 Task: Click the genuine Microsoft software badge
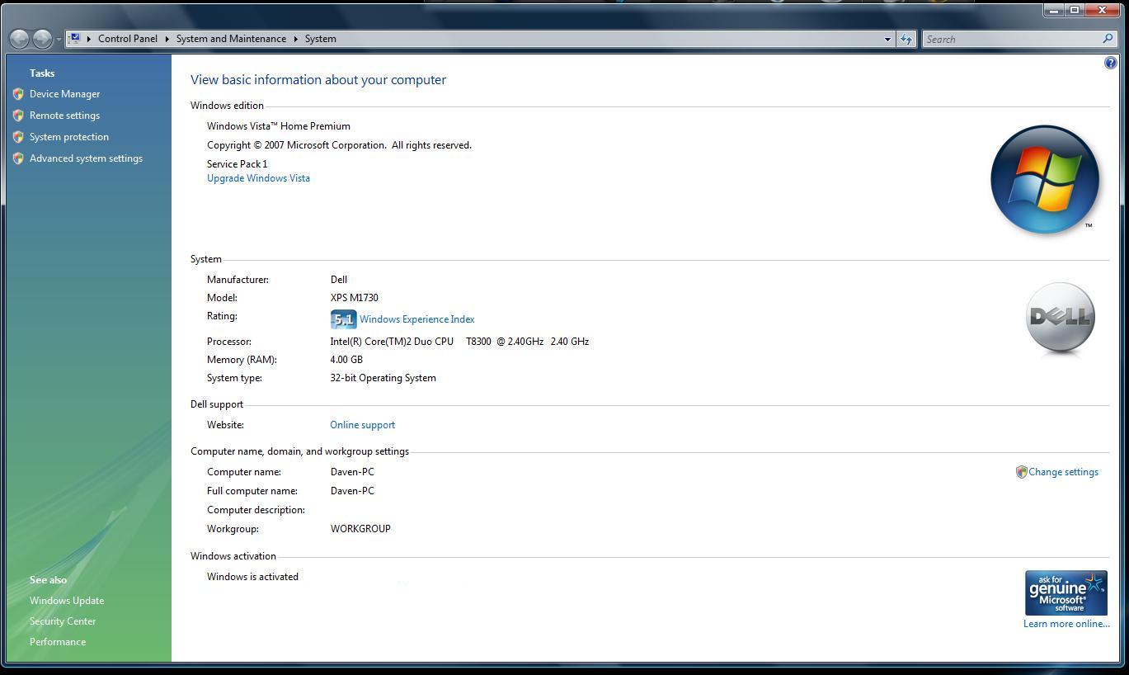tap(1065, 592)
